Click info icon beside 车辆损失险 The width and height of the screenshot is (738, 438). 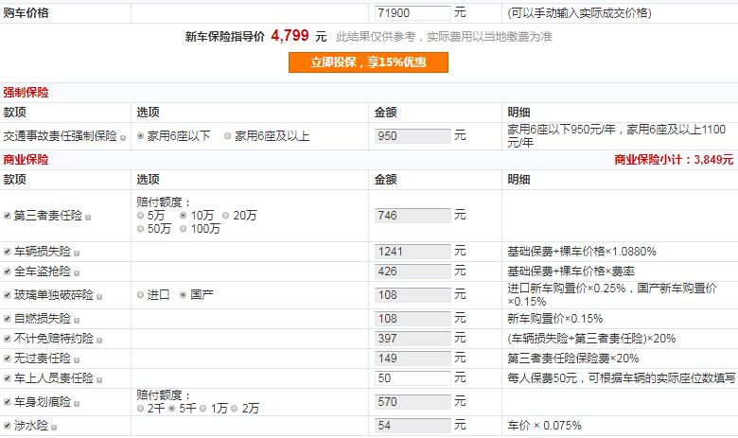[77, 254]
